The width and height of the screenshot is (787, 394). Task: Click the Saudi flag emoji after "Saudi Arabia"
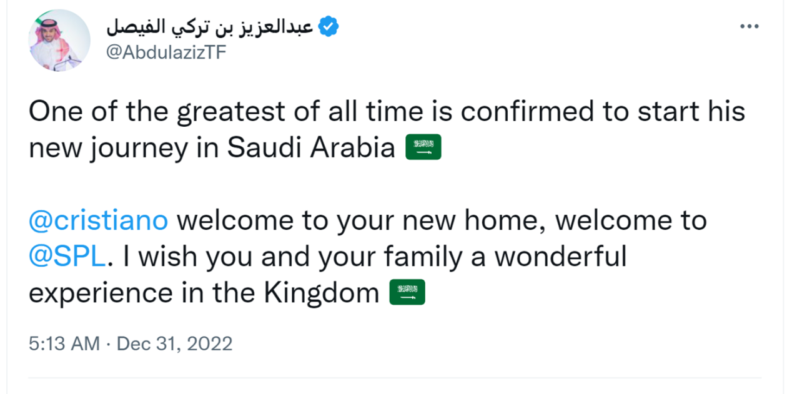pos(423,148)
